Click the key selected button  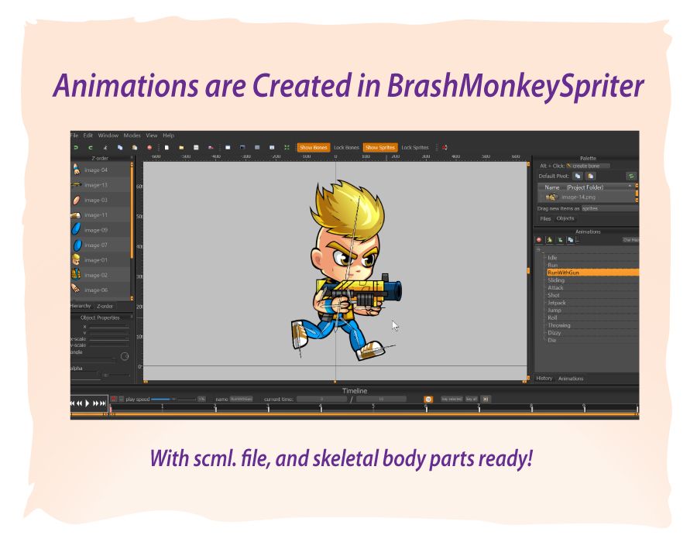pos(452,399)
